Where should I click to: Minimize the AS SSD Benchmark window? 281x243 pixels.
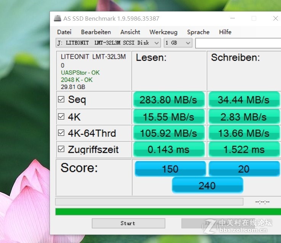[x=233, y=18]
